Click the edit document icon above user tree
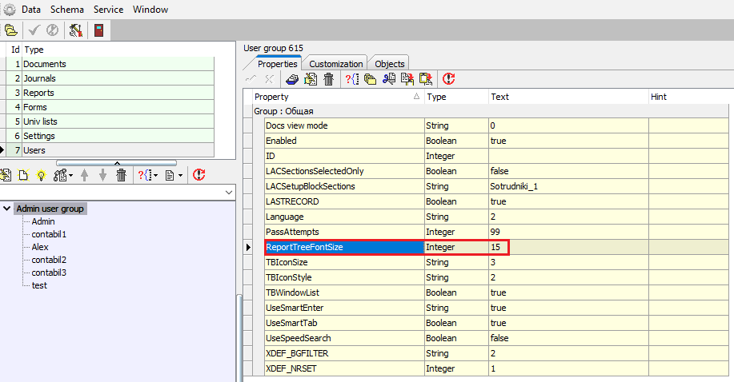Viewport: 734px width, 382px height. 6,175
